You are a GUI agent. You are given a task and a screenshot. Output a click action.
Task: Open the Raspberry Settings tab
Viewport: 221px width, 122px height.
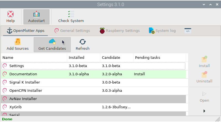point(120,31)
